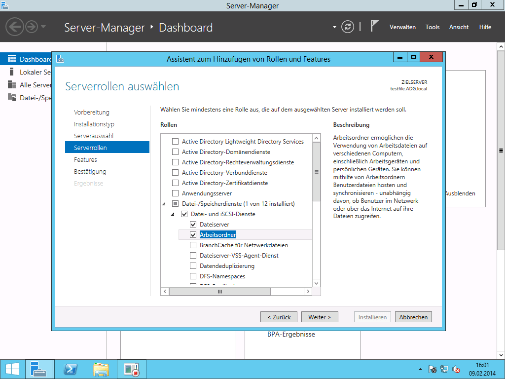
Task: Select Datei-/Speicherdienste icon in sidebar
Action: 12,97
